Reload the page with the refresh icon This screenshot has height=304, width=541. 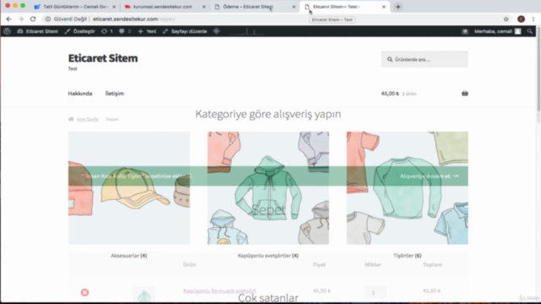33,19
